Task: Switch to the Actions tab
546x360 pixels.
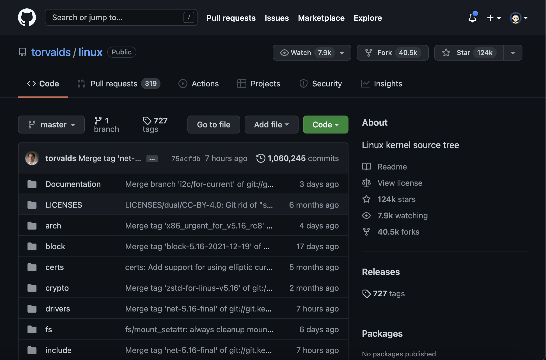Action: pyautogui.click(x=199, y=84)
